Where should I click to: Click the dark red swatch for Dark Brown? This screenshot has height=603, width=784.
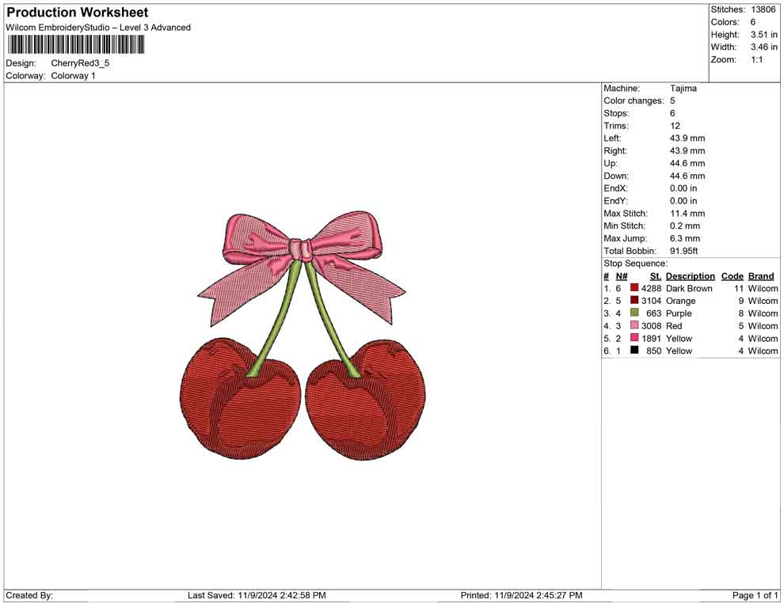click(634, 288)
